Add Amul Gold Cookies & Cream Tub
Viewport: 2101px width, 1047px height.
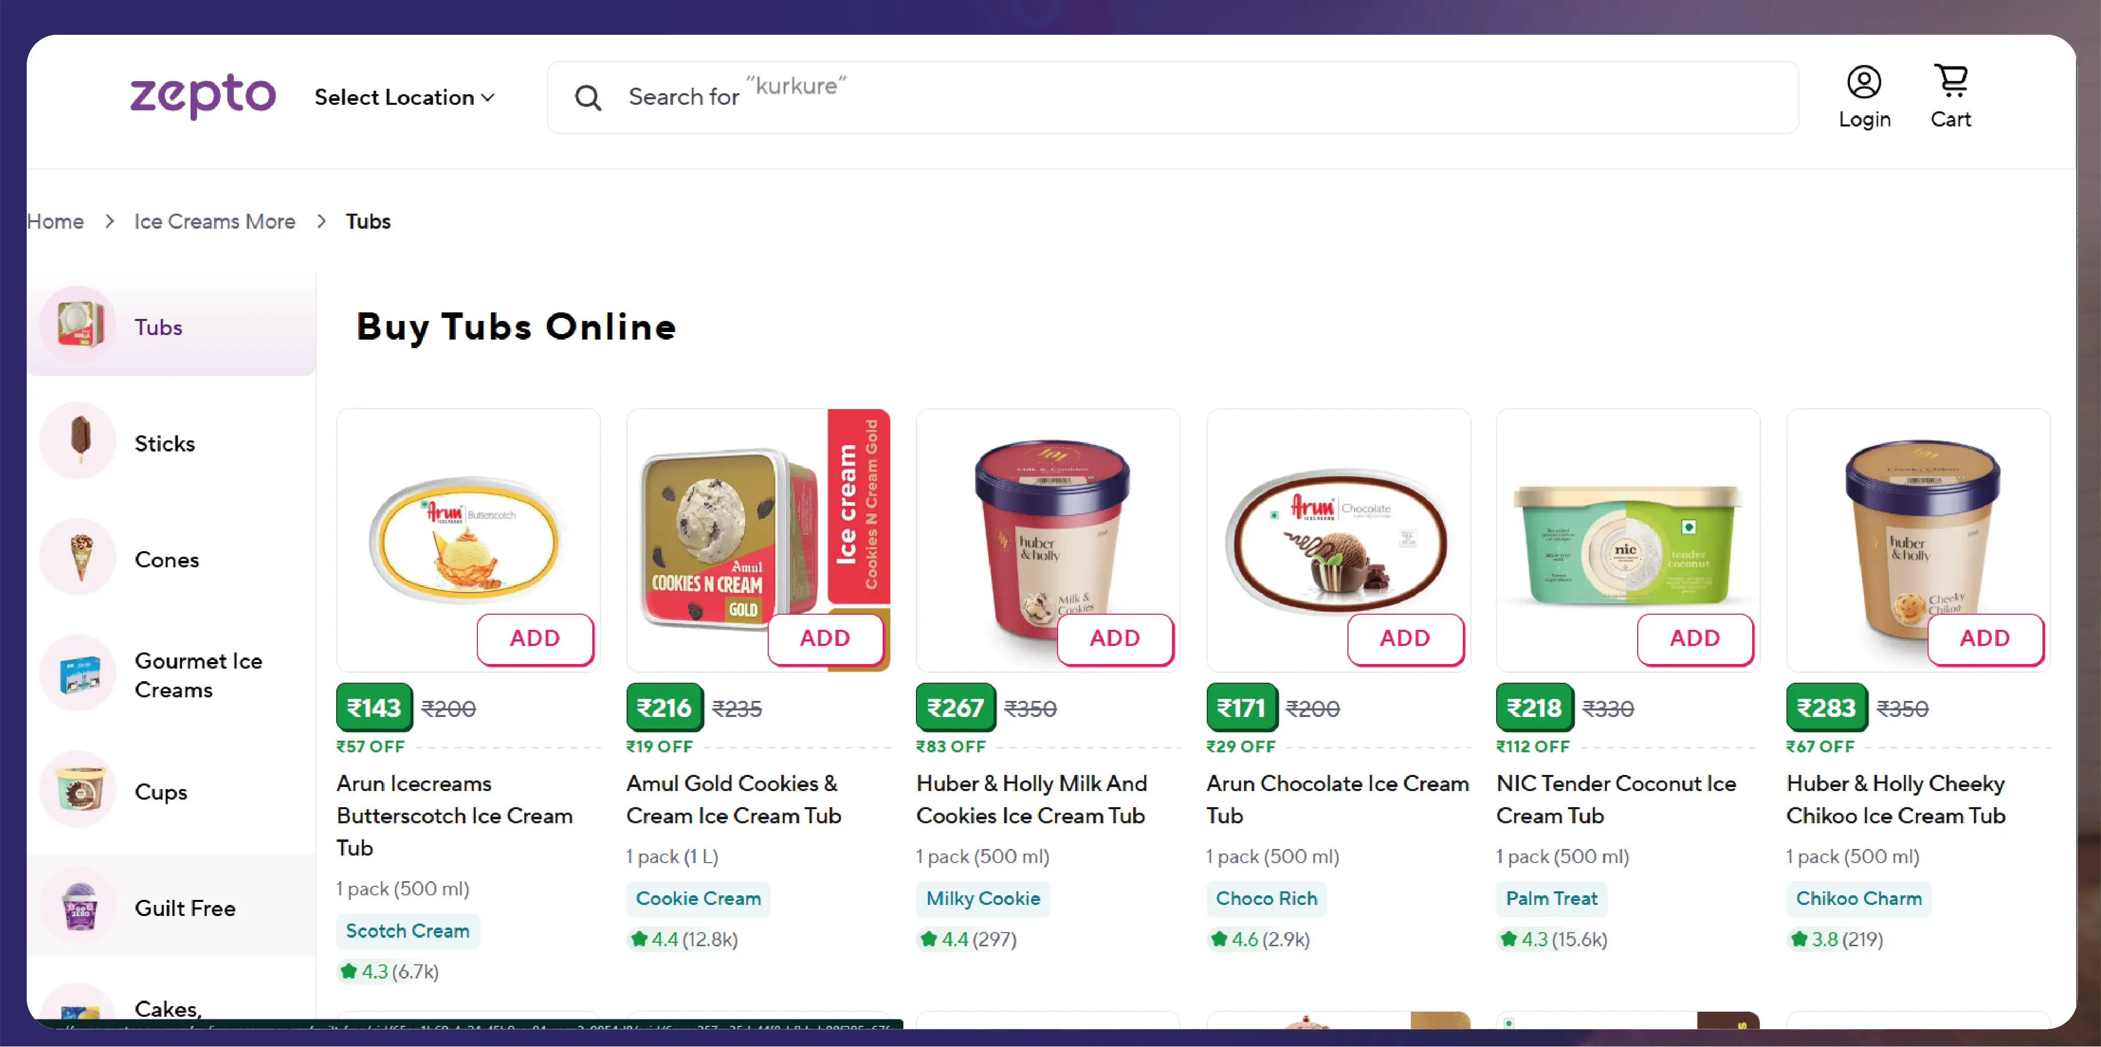point(825,638)
